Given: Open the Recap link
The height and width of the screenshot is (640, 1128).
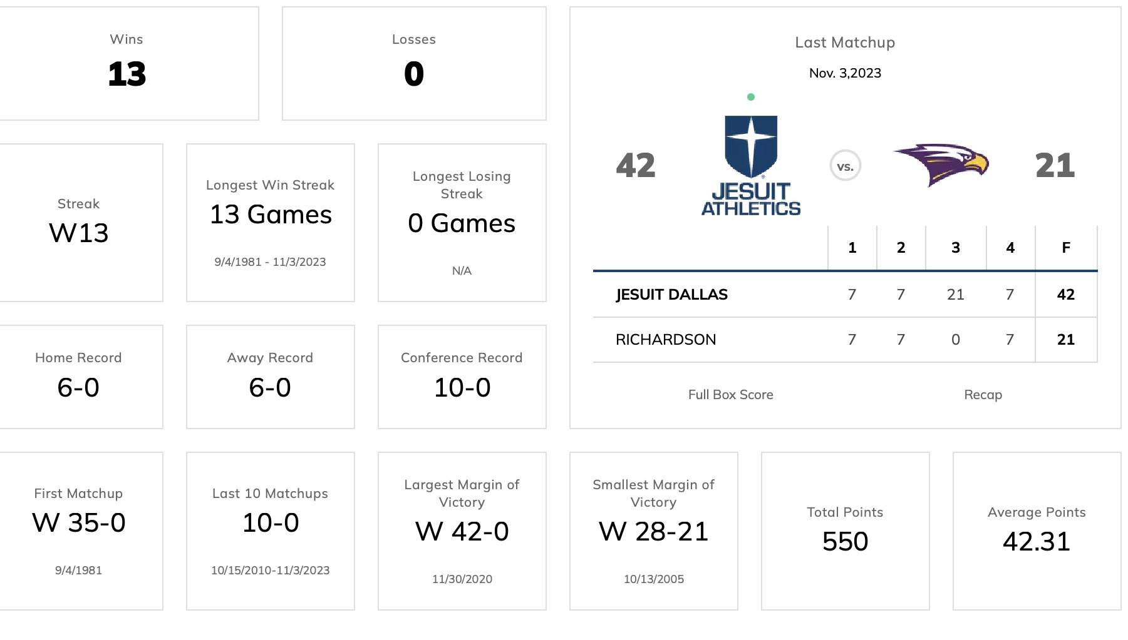Looking at the screenshot, I should click(983, 395).
